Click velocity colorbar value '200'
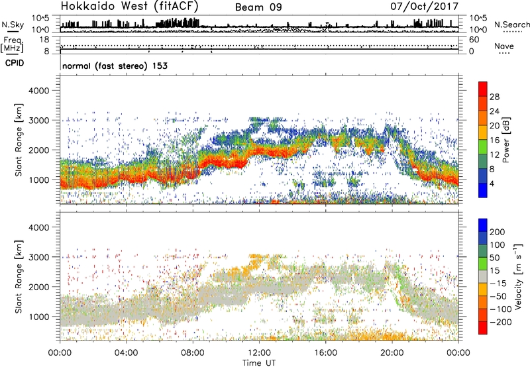Screen dimensions: 530x367 [498, 232]
